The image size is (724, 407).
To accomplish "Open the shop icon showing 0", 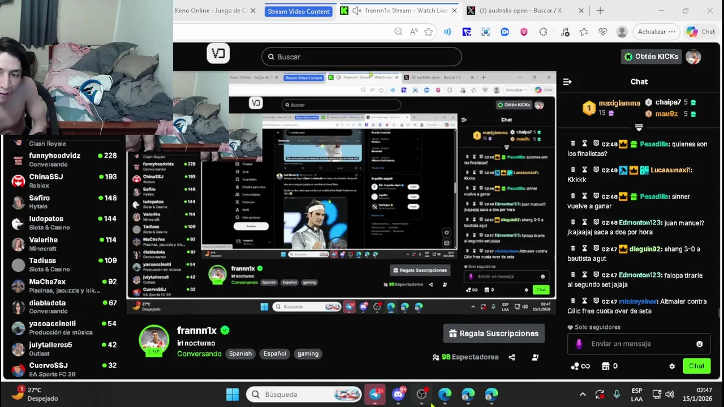I will (x=610, y=366).
